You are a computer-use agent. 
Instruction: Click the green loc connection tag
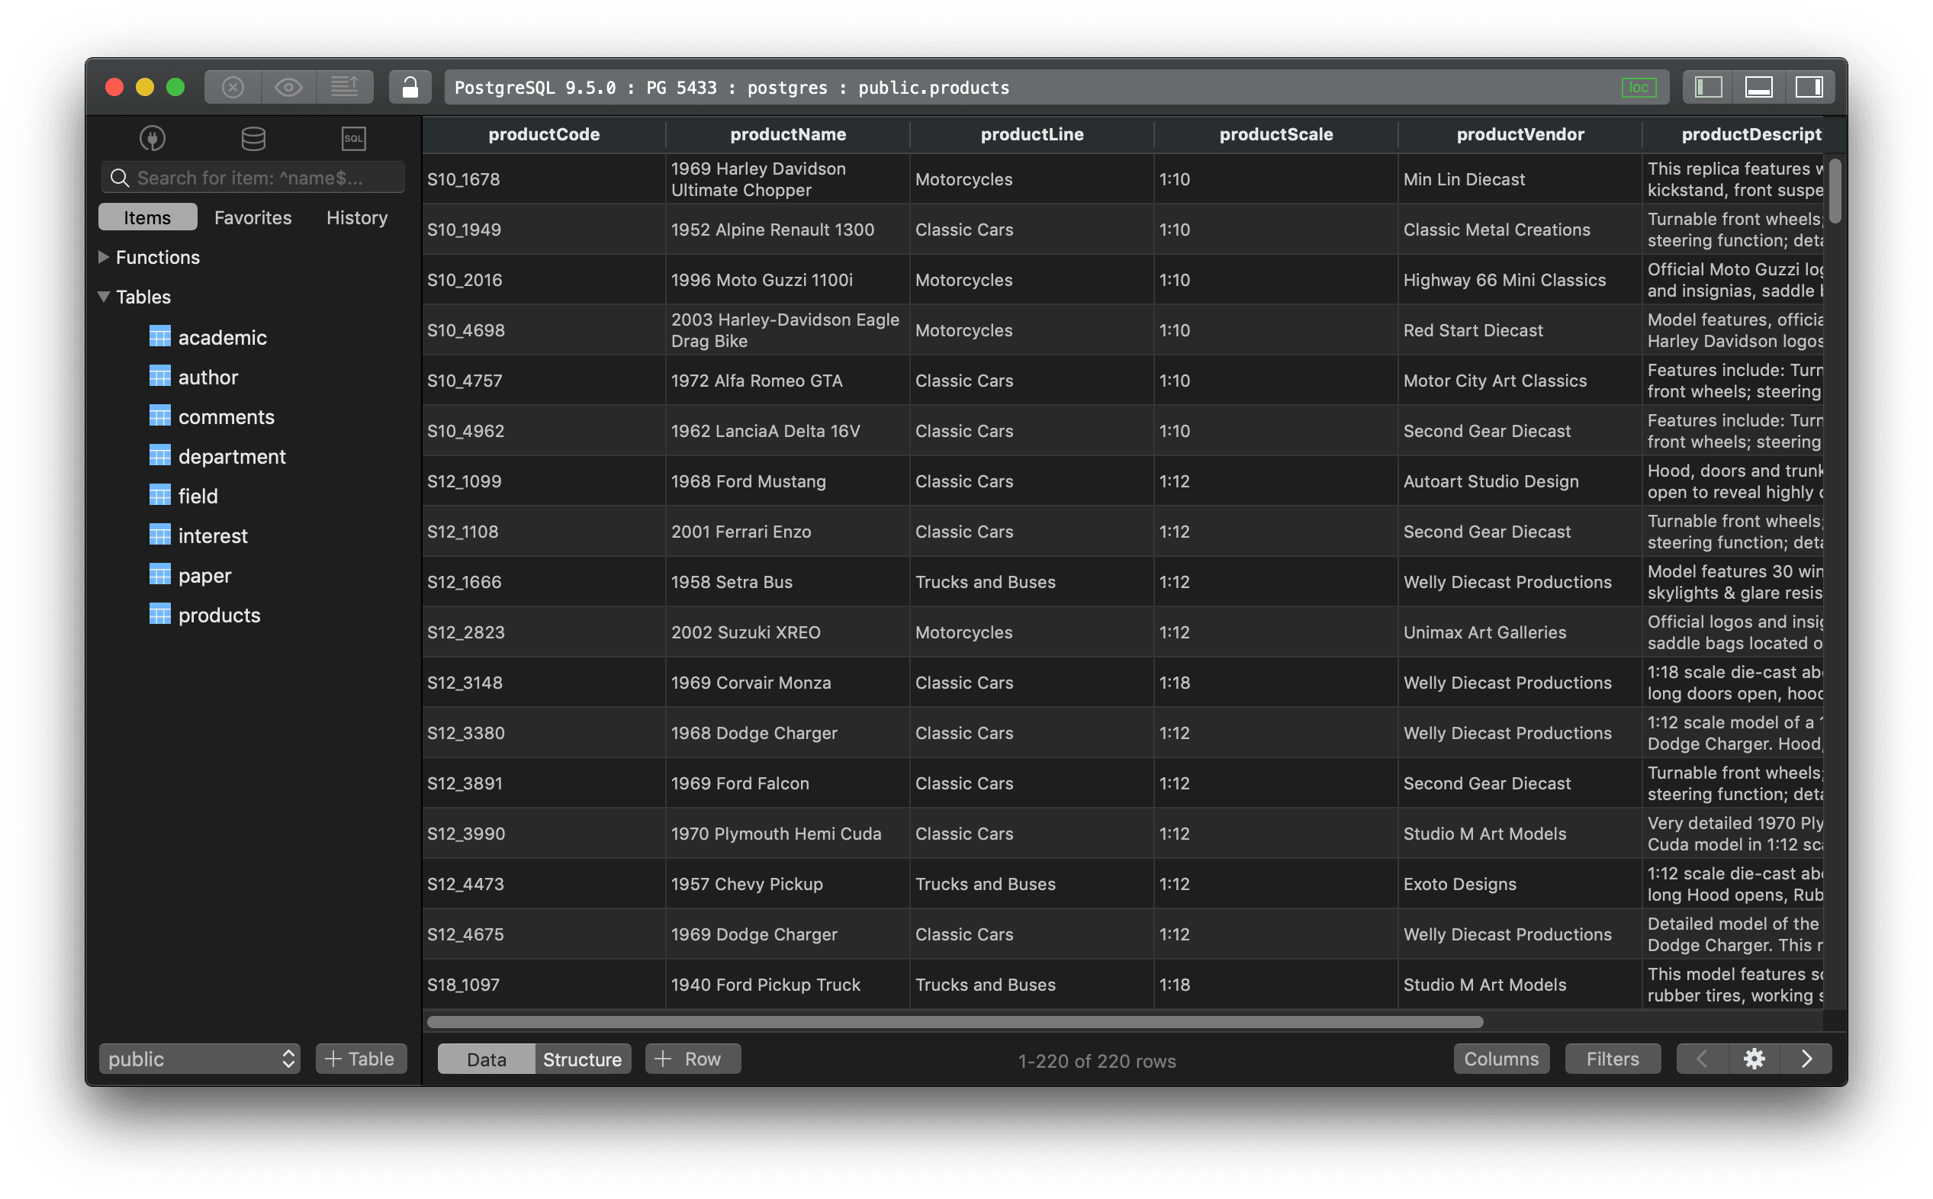[x=1638, y=87]
